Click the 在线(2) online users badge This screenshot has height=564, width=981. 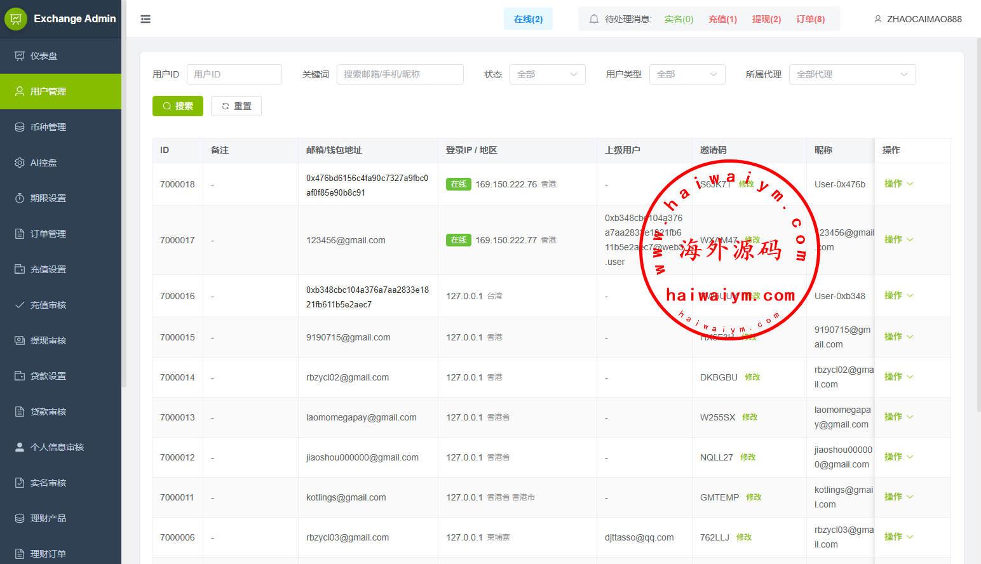(x=528, y=19)
